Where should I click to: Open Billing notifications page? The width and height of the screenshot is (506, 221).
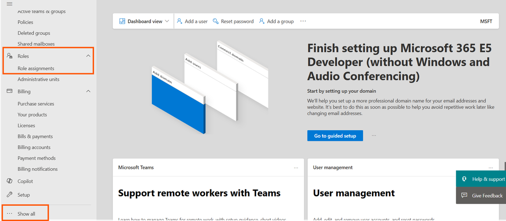pyautogui.click(x=37, y=169)
